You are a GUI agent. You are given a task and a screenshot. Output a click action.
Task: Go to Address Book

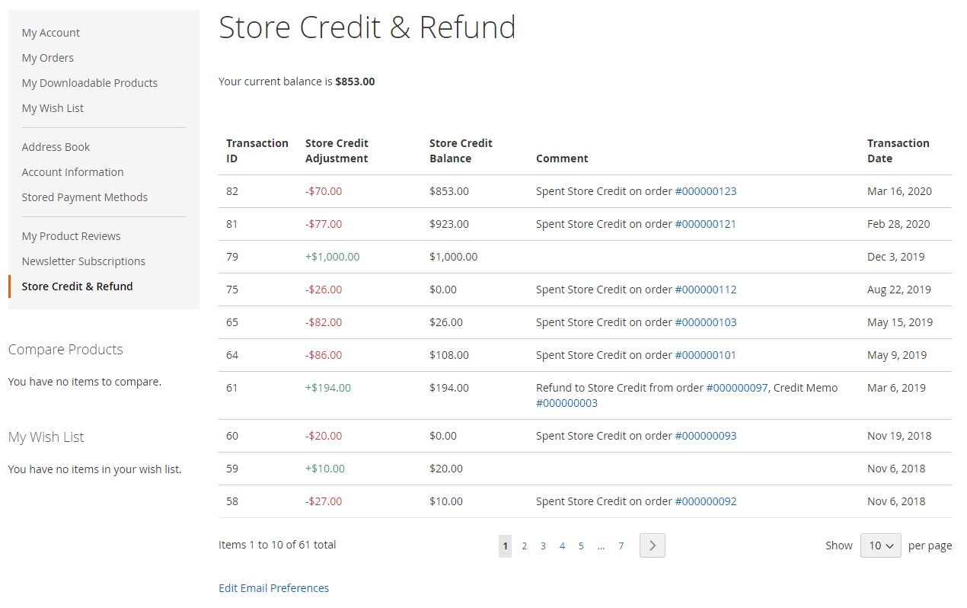56,147
